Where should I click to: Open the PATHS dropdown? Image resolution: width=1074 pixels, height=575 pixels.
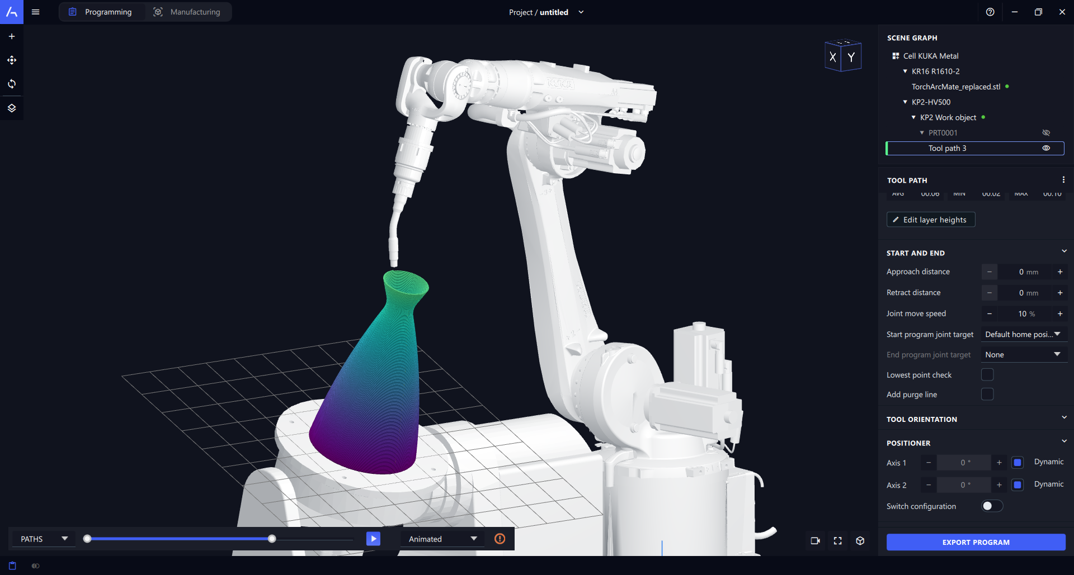click(44, 539)
